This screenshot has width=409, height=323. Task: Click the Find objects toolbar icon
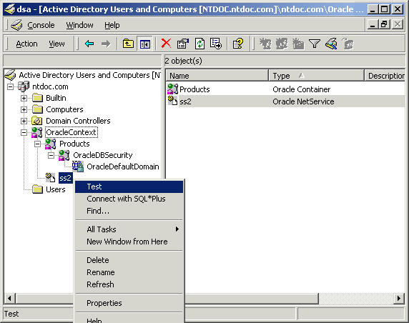click(331, 44)
